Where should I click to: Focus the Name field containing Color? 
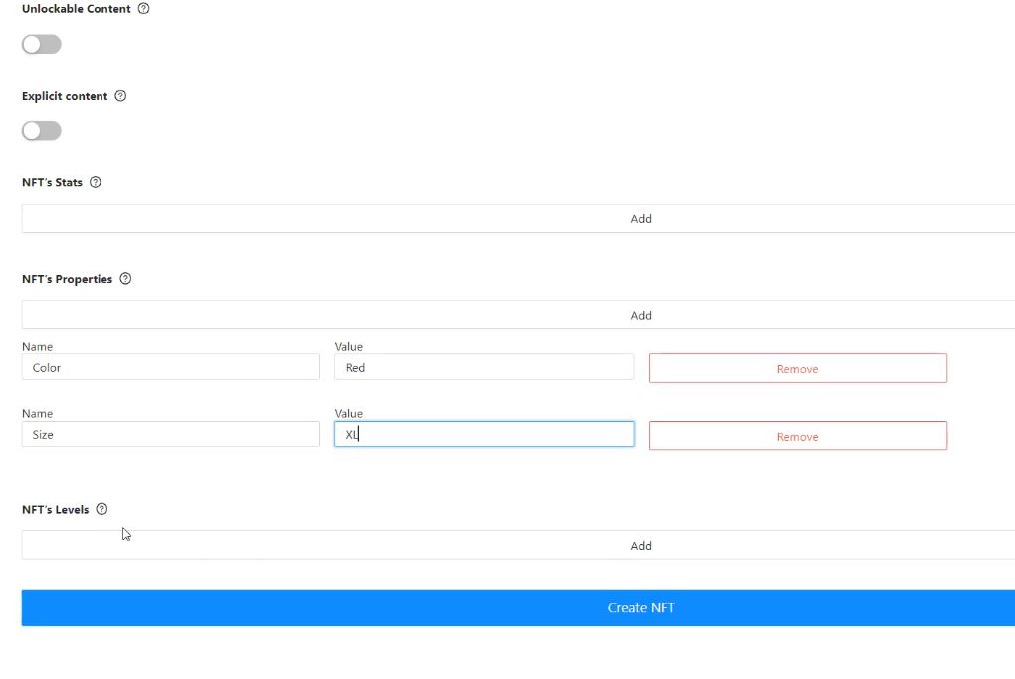coord(171,367)
